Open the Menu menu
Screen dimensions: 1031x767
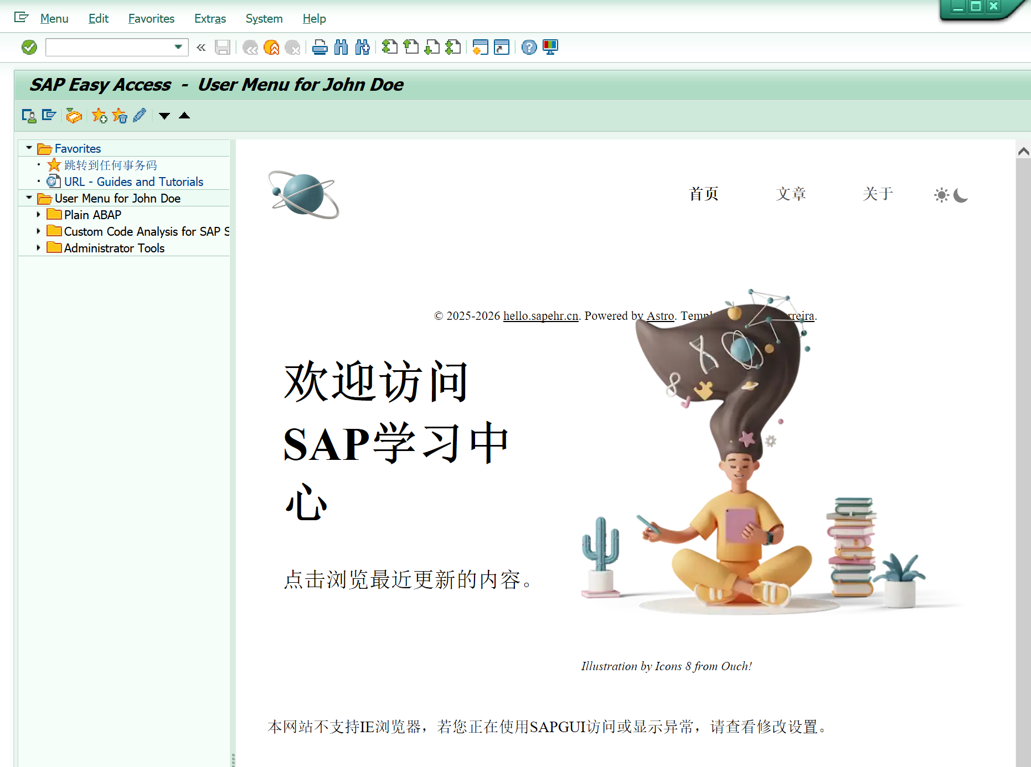[x=54, y=19]
